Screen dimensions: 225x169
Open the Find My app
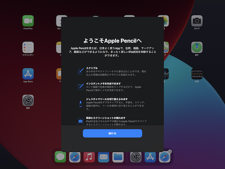tap(197, 47)
